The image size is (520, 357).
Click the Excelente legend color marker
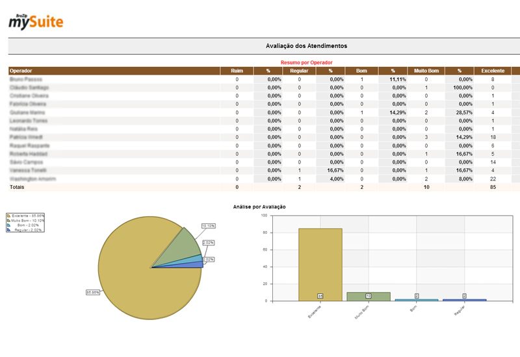click(x=8, y=216)
